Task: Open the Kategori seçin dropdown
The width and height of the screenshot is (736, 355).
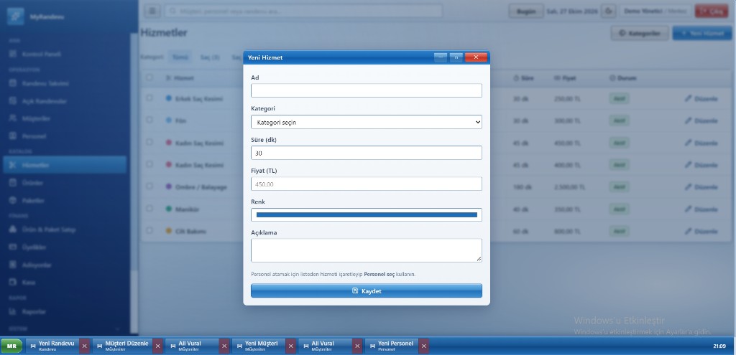Action: tap(366, 122)
